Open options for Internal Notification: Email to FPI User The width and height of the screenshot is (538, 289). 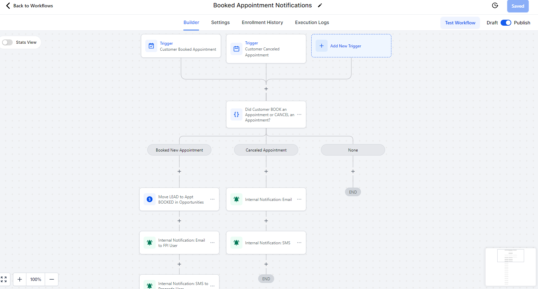pyautogui.click(x=212, y=243)
